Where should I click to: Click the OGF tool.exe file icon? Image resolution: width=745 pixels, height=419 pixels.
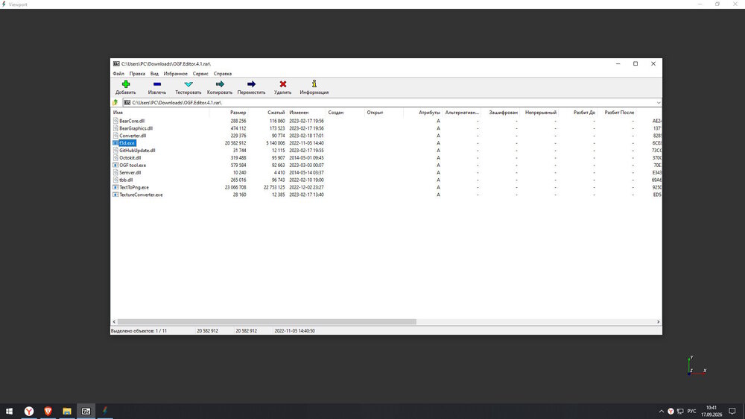[115, 165]
